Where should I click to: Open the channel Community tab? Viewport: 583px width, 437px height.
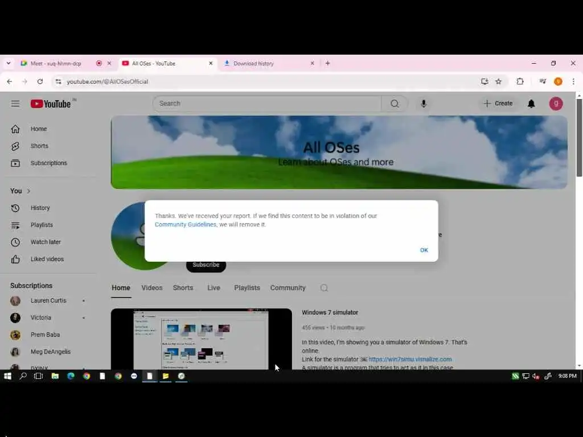tap(288, 288)
